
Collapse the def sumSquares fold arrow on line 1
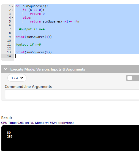click(x=13, y=6)
